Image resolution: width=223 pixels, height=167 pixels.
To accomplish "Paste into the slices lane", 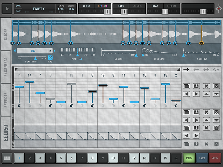I will click(x=197, y=86).
